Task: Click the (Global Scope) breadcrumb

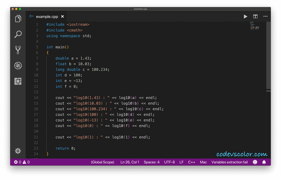Action: pyautogui.click(x=102, y=162)
